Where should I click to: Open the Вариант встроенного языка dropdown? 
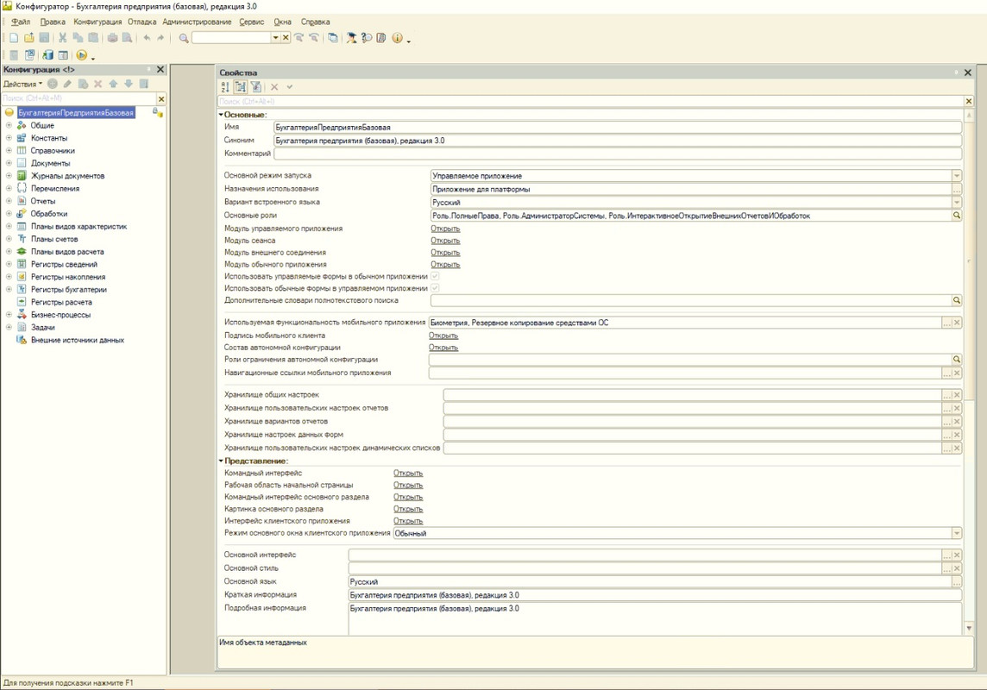click(956, 203)
